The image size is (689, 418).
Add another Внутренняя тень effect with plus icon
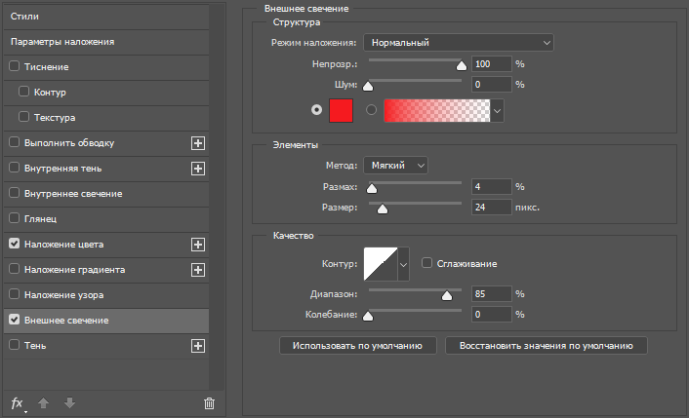[198, 169]
